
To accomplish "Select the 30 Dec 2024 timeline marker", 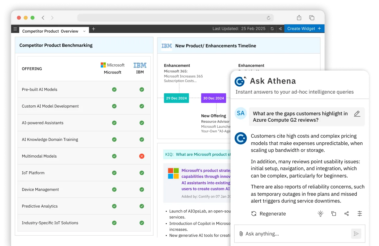I will coord(214,98).
